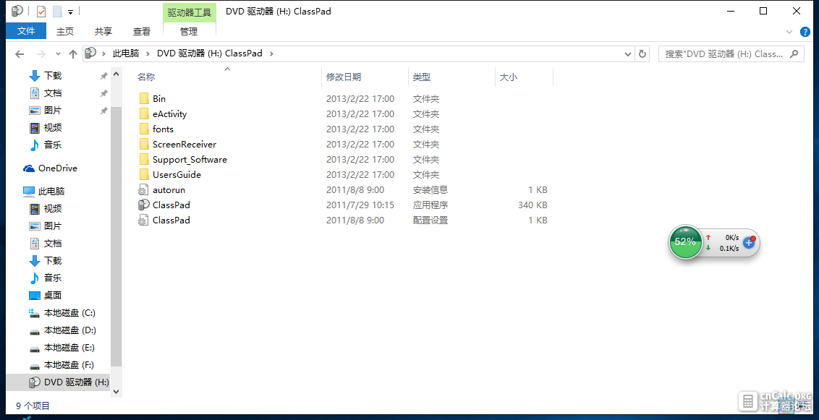
Task: Select the ClassPad configuration settings icon
Action: pyautogui.click(x=143, y=220)
